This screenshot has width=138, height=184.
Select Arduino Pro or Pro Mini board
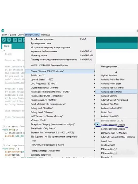click(x=116, y=79)
